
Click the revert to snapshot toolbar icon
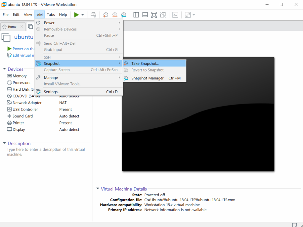tap(114, 15)
